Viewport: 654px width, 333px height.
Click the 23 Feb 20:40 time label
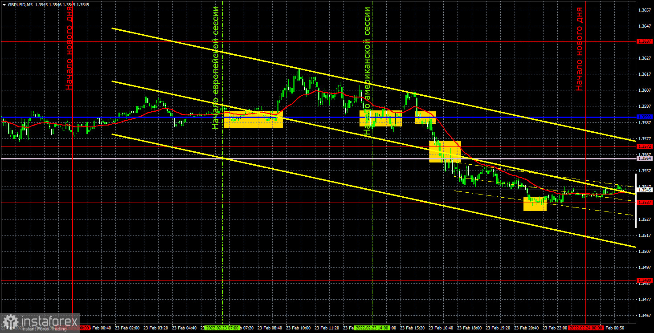526,328
